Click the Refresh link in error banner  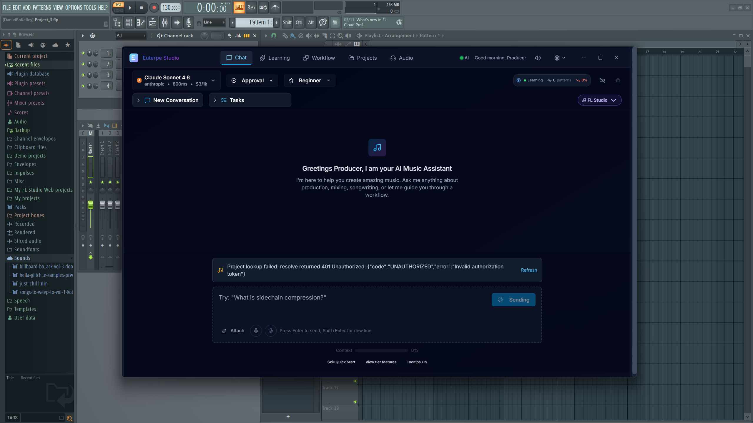pyautogui.click(x=529, y=270)
